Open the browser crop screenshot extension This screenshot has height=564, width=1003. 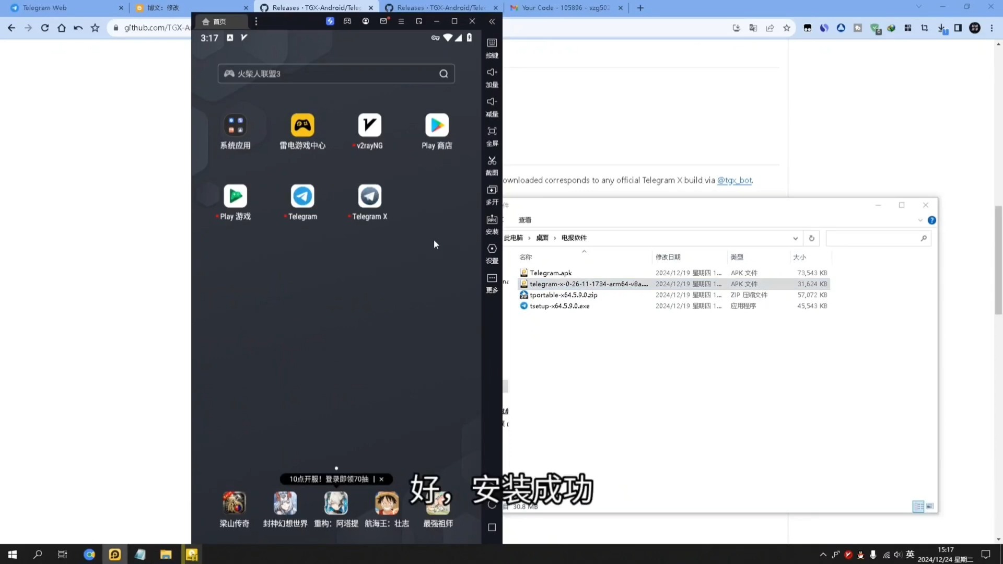coord(925,28)
